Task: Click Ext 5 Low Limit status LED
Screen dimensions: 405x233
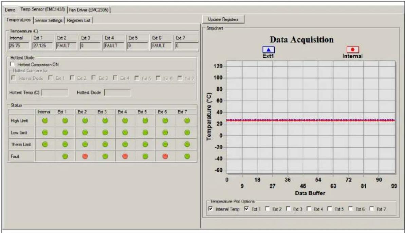Action: pos(145,132)
